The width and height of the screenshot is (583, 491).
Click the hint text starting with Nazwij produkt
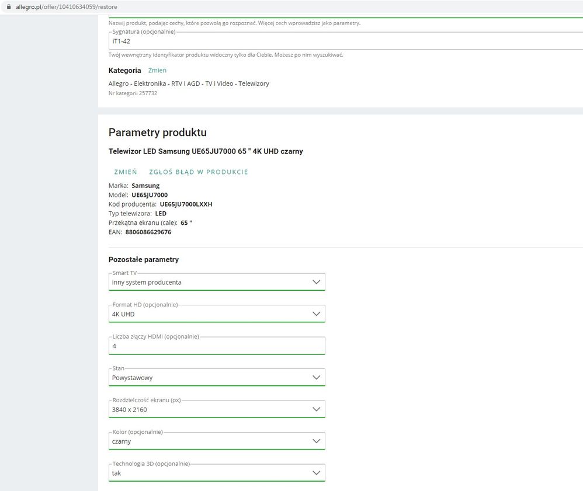[x=235, y=23]
